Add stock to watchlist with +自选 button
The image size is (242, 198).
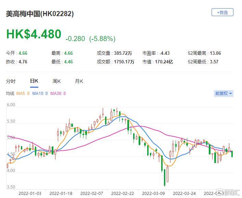point(222,12)
